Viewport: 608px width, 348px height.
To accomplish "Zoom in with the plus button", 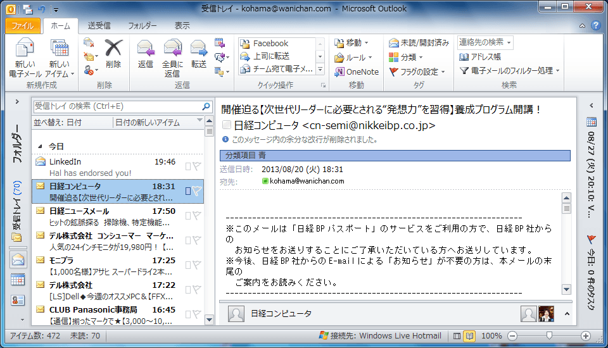I will 585,336.
